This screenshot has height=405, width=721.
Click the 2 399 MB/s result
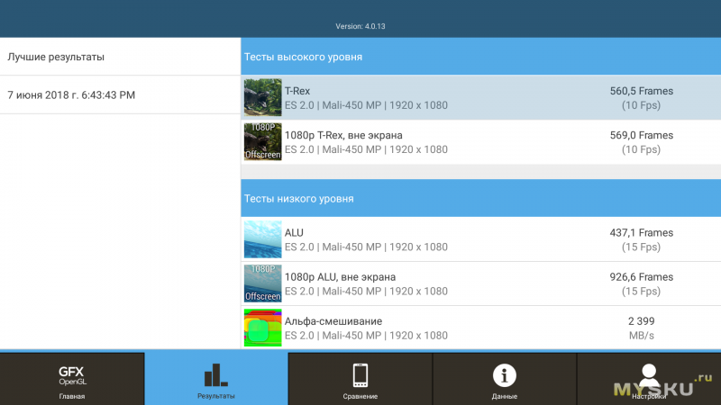(642, 328)
